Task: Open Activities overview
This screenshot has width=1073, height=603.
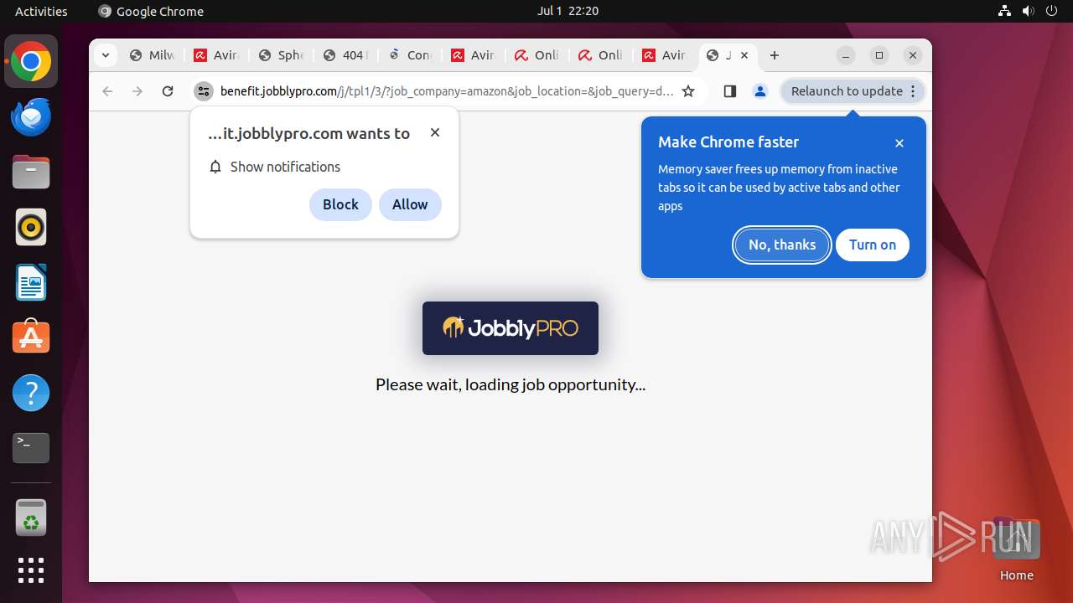Action: [41, 11]
